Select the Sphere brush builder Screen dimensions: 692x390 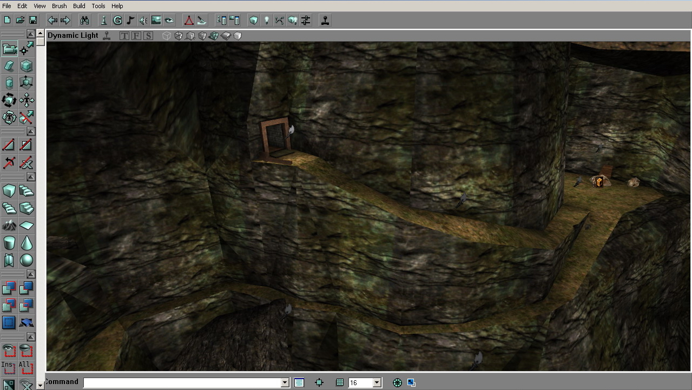coord(26,260)
